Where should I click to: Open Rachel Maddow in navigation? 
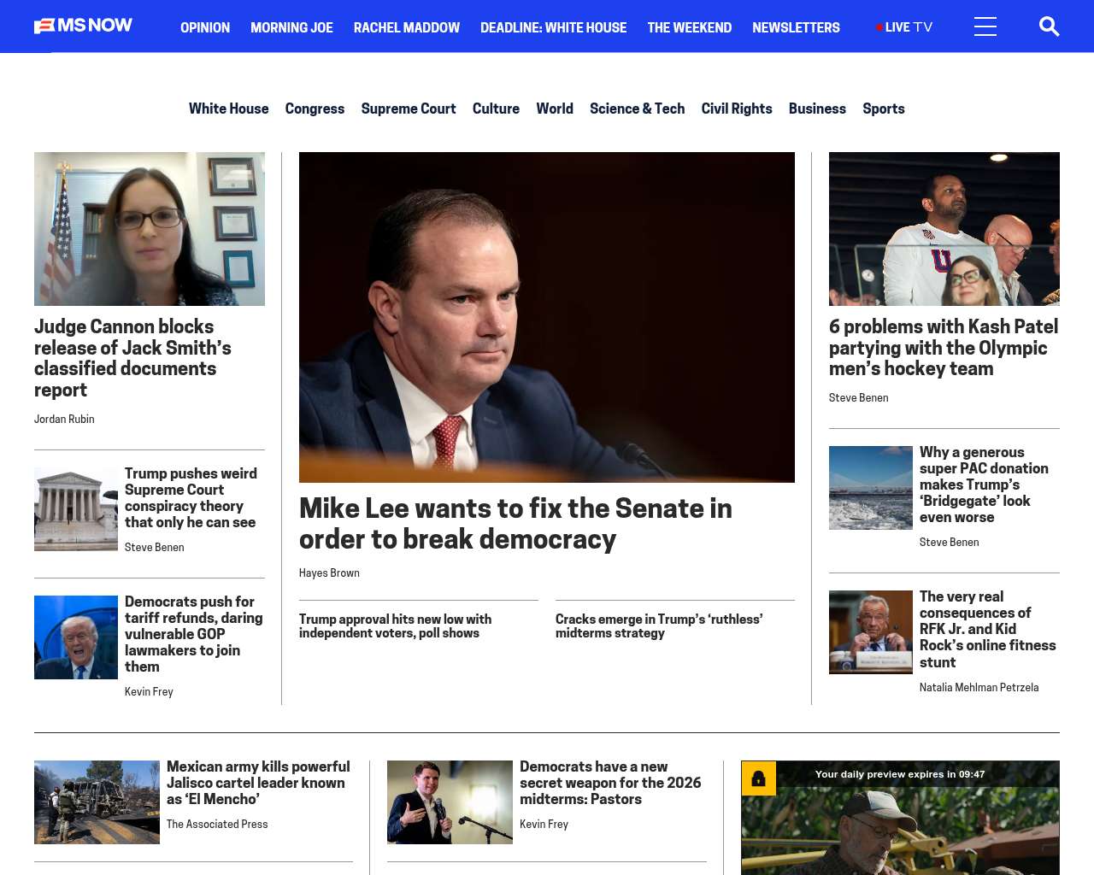coord(407,27)
